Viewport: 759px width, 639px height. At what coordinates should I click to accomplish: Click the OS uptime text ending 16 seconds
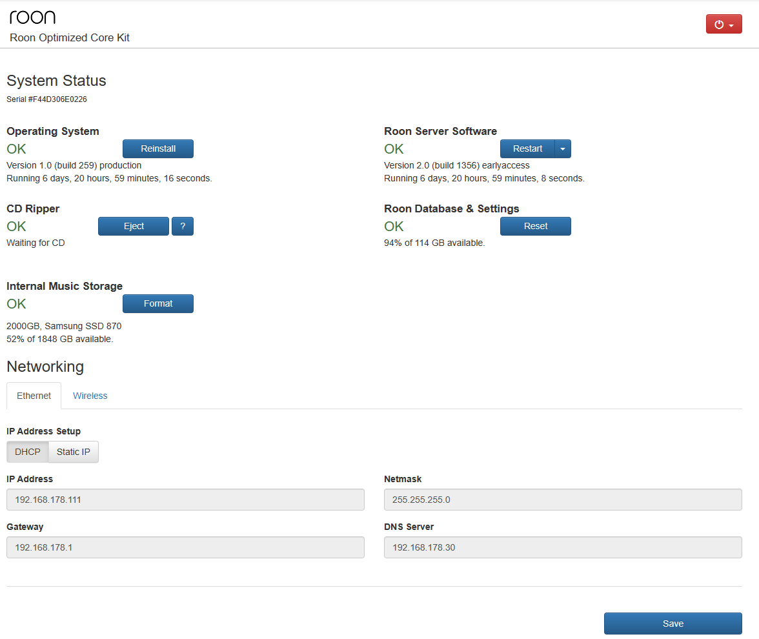coord(109,179)
